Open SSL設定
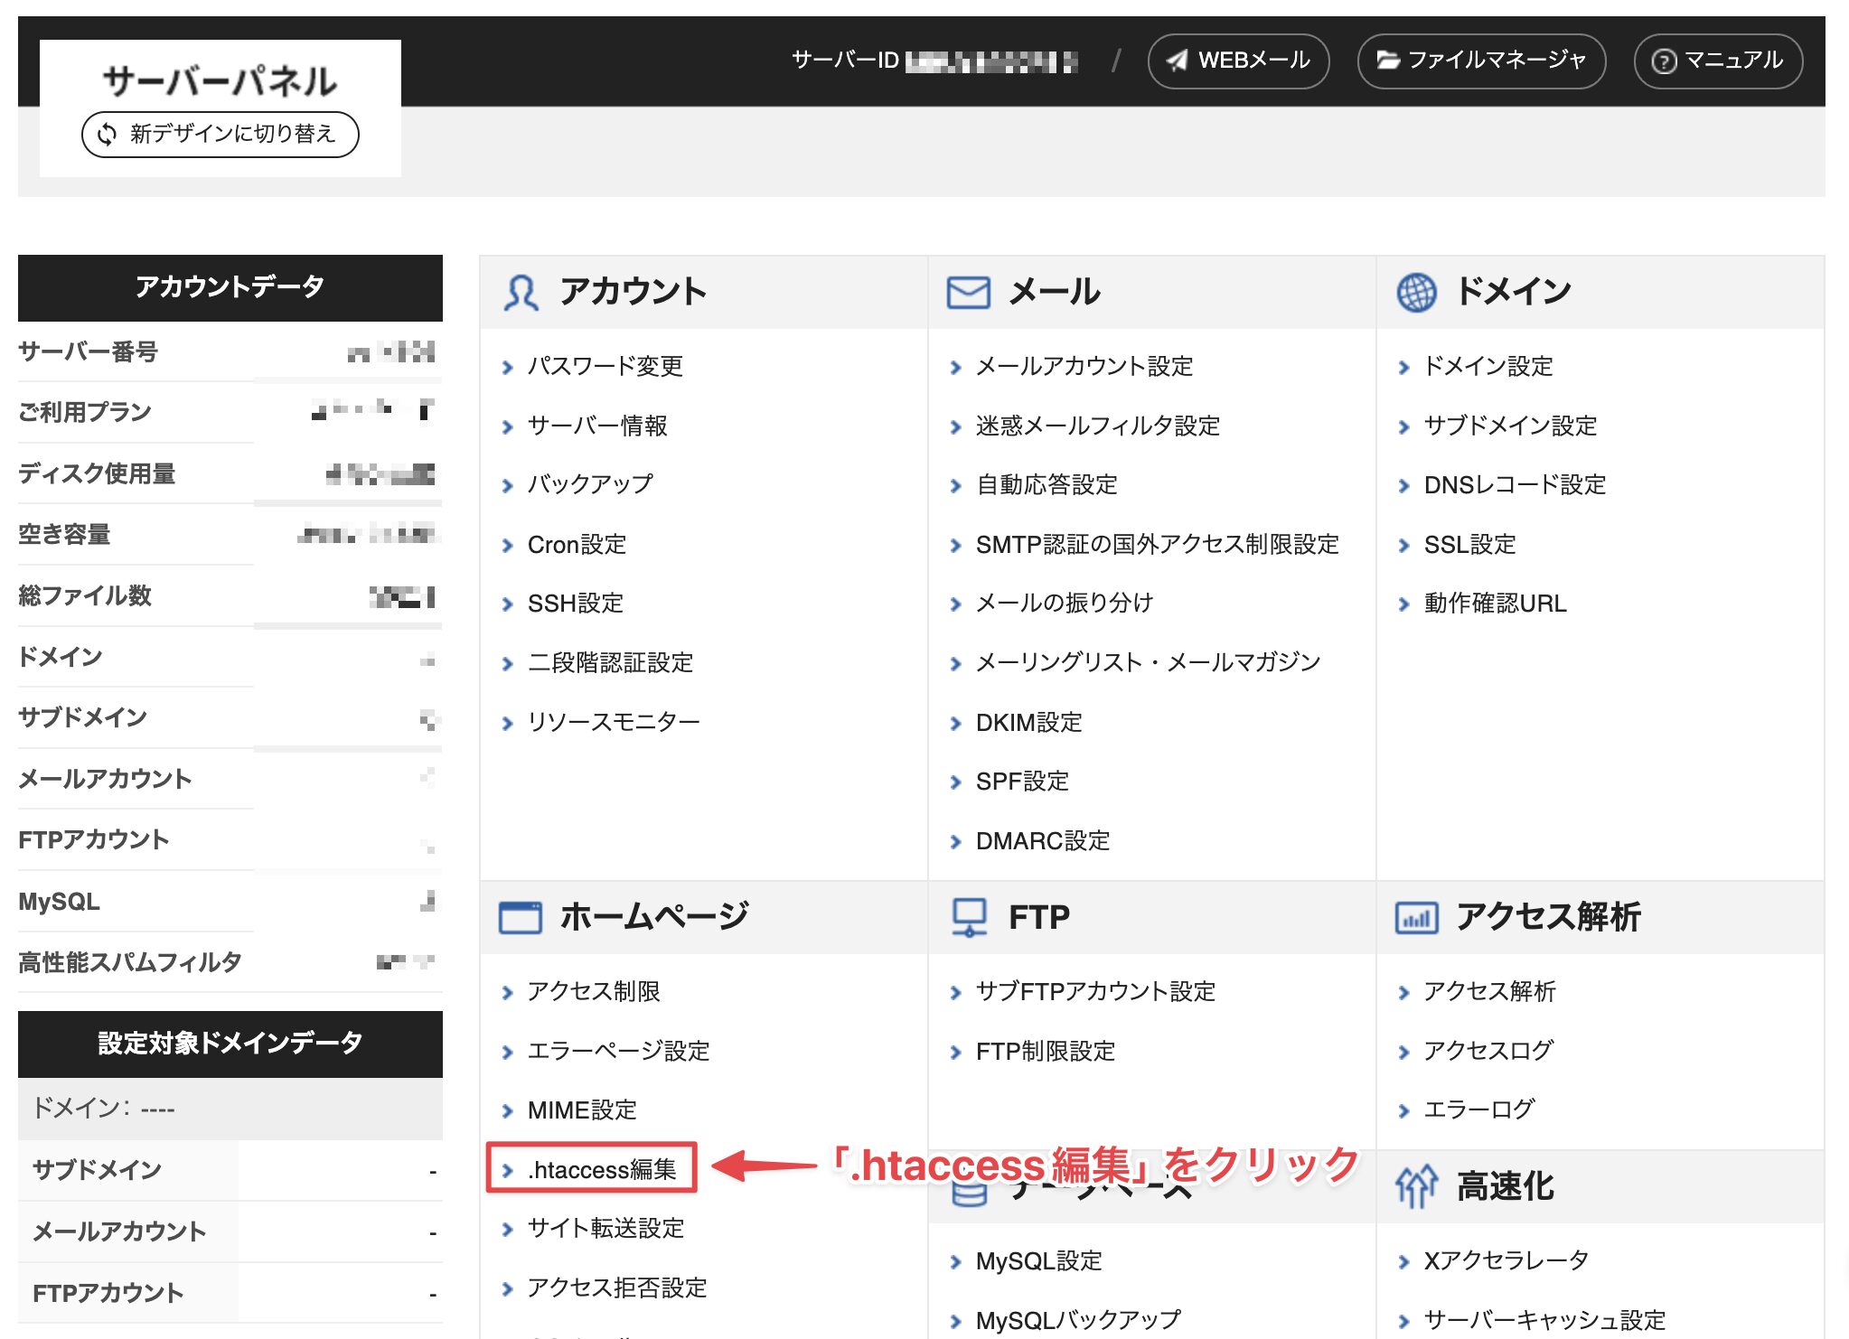This screenshot has width=1849, height=1339. (x=1469, y=545)
